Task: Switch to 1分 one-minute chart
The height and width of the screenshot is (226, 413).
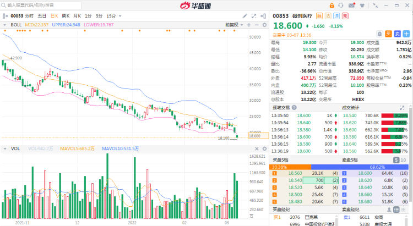Action: [88, 16]
